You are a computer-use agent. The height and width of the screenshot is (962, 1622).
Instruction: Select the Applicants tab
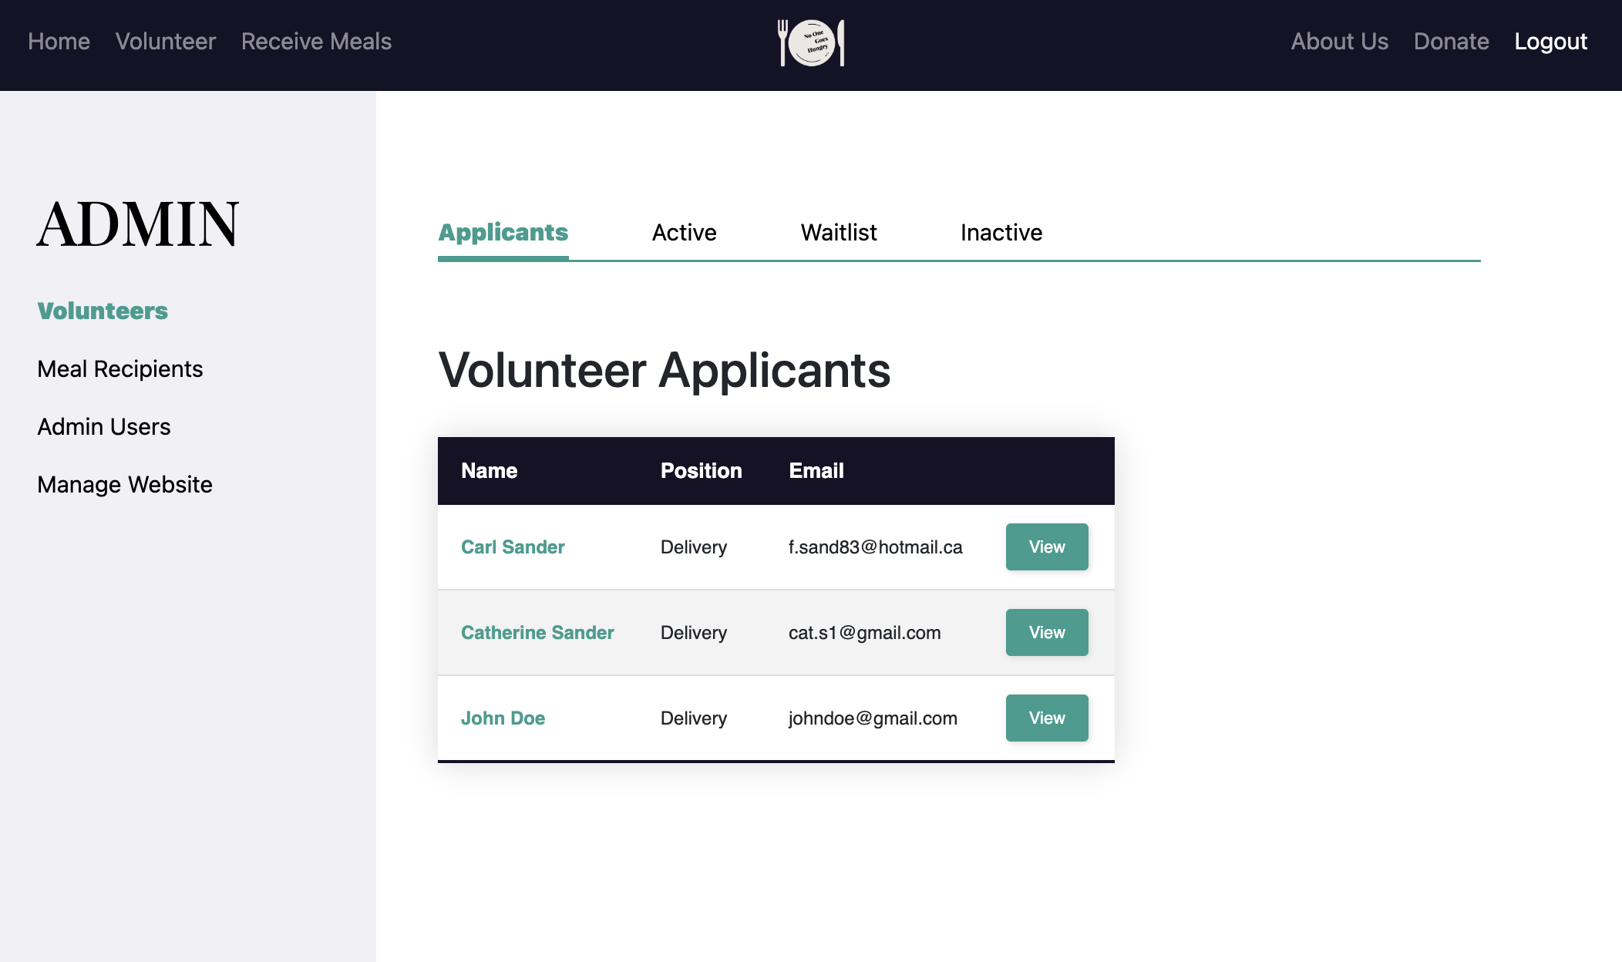(503, 233)
